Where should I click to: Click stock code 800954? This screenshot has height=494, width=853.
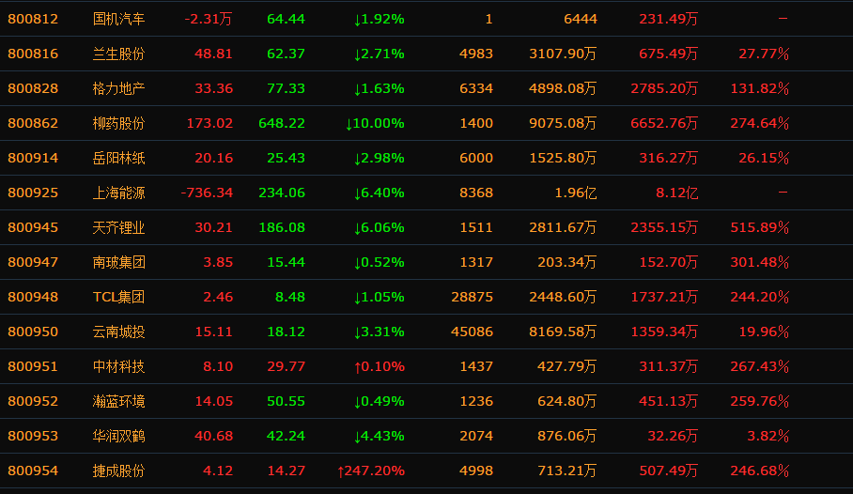point(33,471)
